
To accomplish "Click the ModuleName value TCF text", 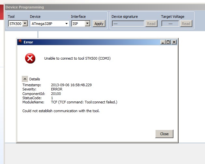I will [x=84, y=102].
